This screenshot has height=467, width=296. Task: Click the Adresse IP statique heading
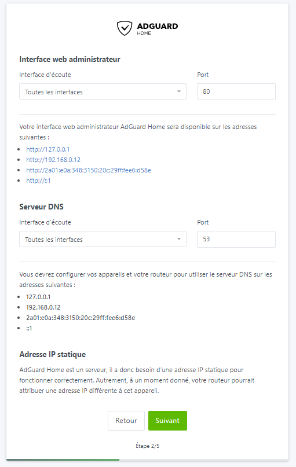(53, 354)
